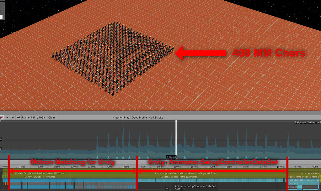Expand the dropdown arrow beside Animator.SetupControllerDataSet
The image size is (321, 191).
tap(167, 188)
